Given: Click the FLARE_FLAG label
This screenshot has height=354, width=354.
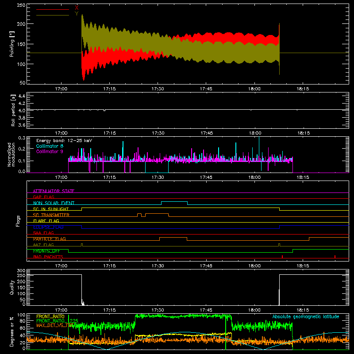Looking at the screenshot, I should 46,221.
